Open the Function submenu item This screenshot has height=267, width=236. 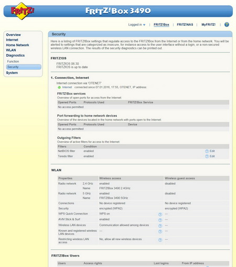(13, 61)
